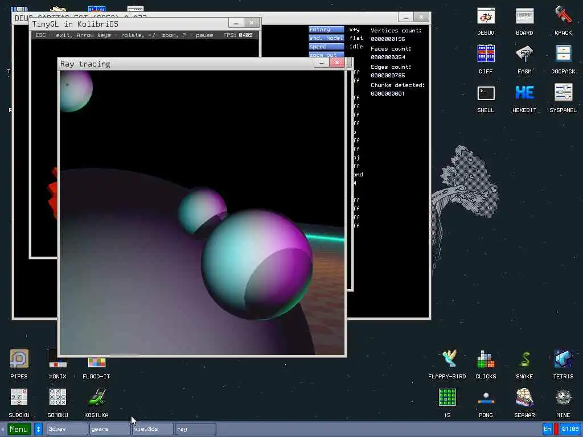Open the Menu button on the taskbar

point(19,429)
